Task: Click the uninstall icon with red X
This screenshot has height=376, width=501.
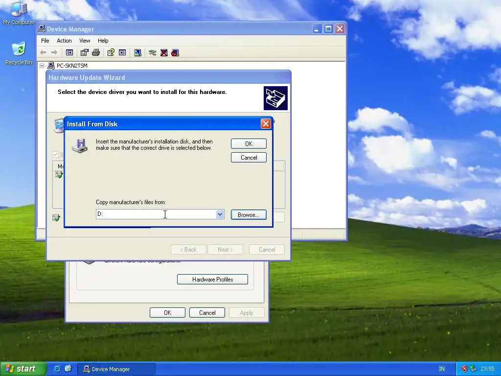Action: point(164,52)
